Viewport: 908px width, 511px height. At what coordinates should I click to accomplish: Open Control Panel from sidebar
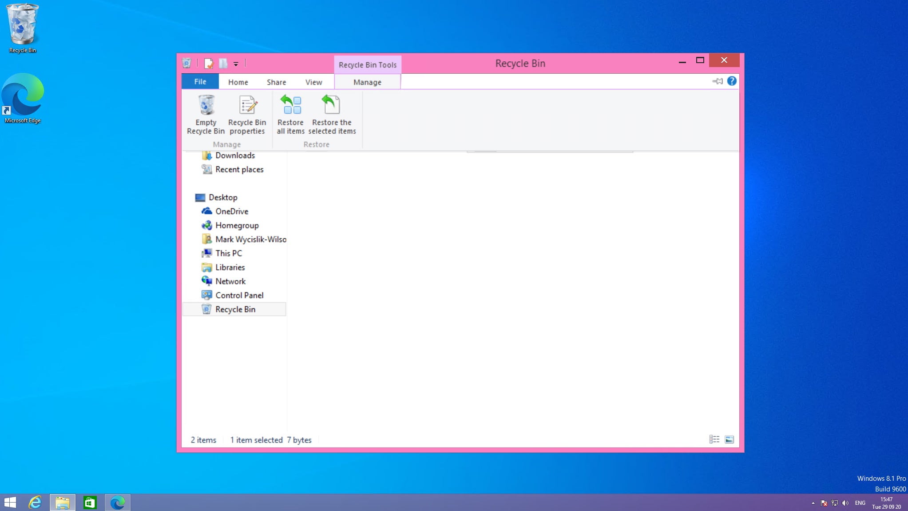click(x=239, y=295)
